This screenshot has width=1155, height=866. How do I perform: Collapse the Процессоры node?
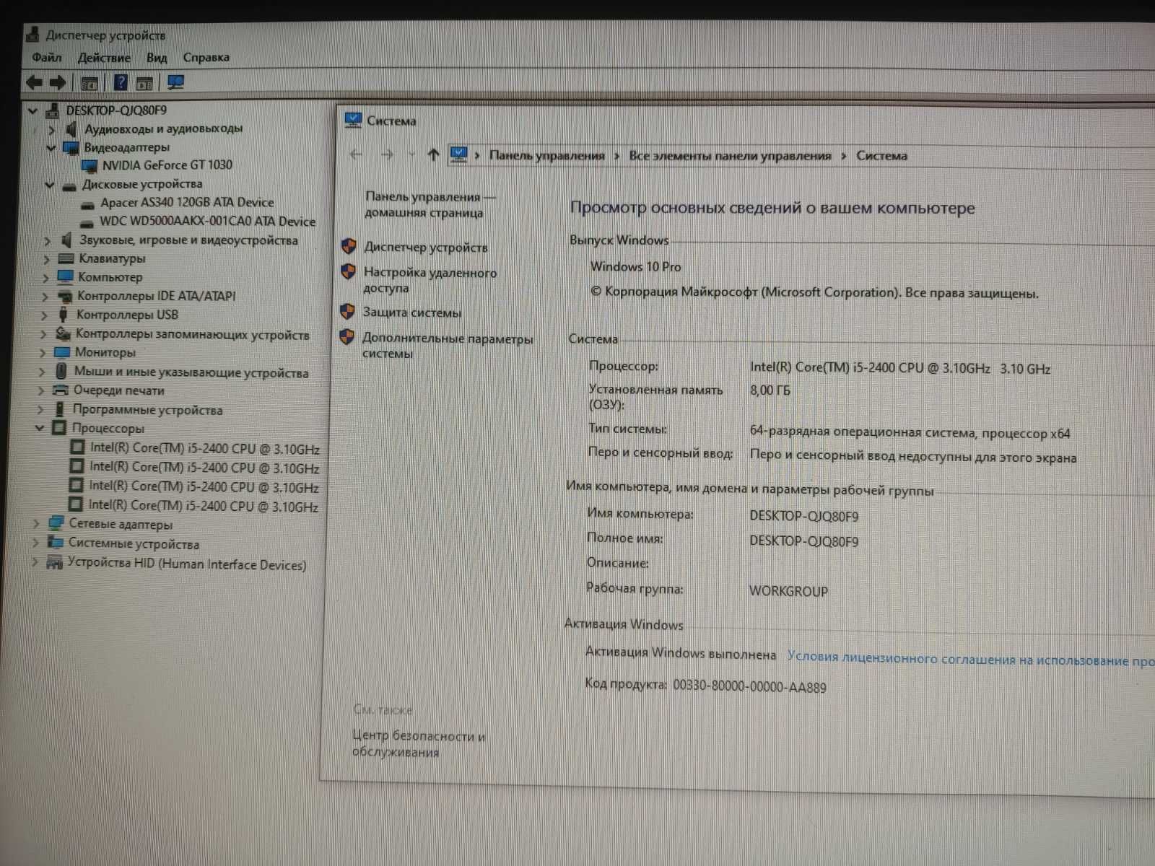[x=40, y=428]
